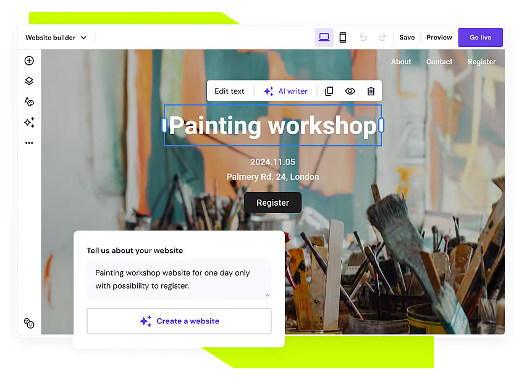Switch to mobile preview icon
Screen dimensions: 524x385
(x=343, y=37)
